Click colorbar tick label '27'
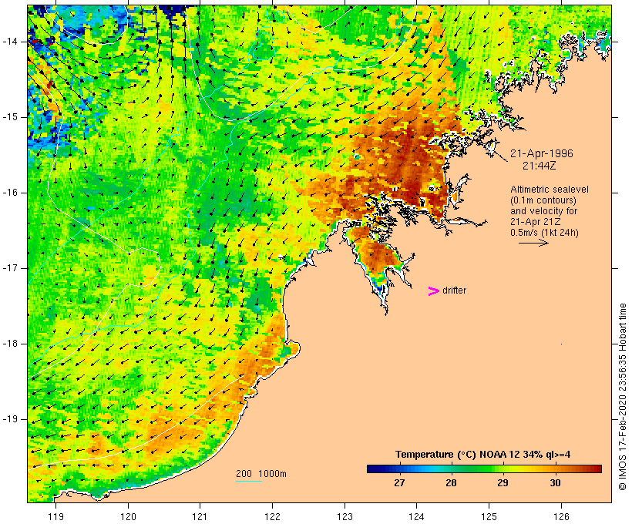This screenshot has height=524, width=632. click(x=399, y=483)
